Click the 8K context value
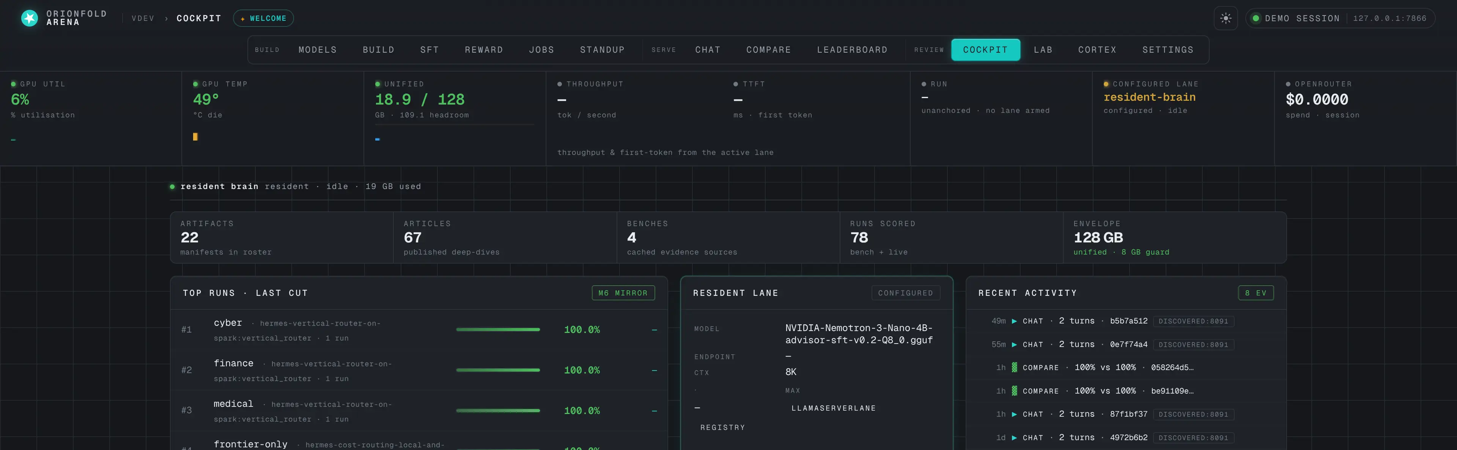This screenshot has height=450, width=1457. [x=791, y=372]
